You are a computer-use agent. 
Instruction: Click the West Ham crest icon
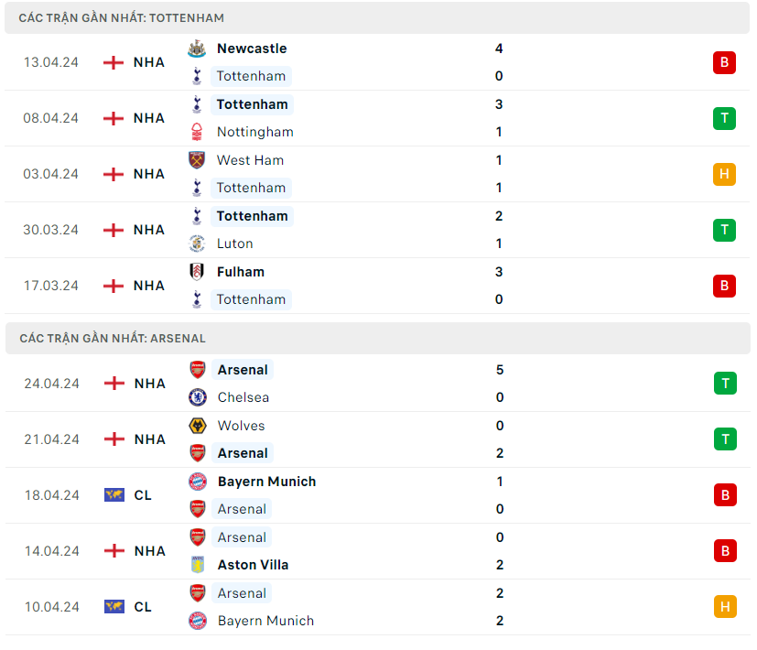pos(197,160)
